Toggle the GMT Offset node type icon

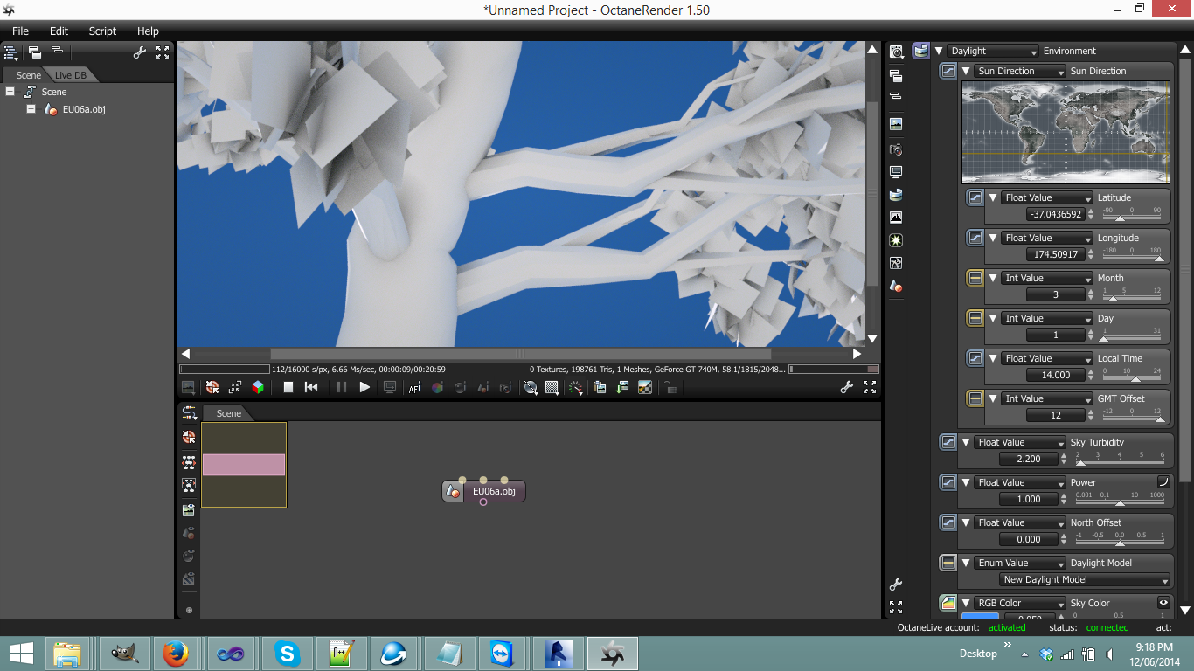coord(975,398)
